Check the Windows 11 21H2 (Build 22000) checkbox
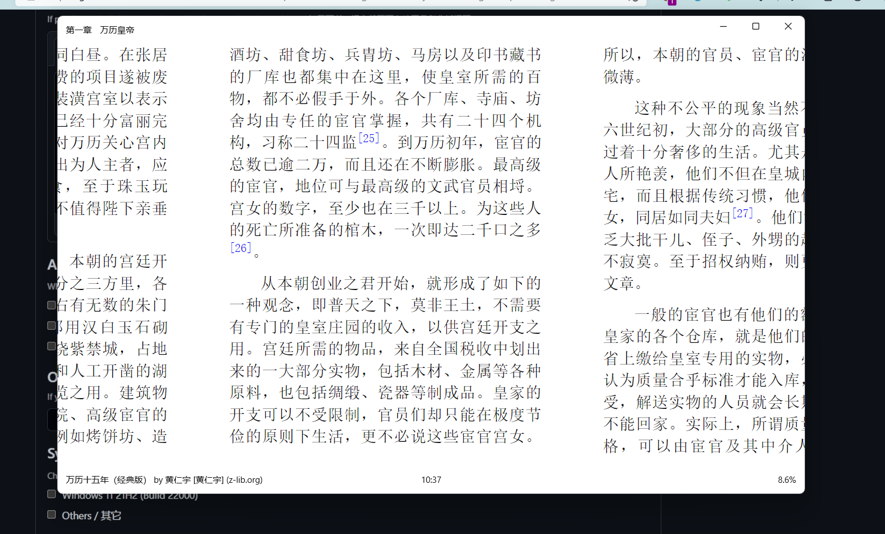 point(51,494)
